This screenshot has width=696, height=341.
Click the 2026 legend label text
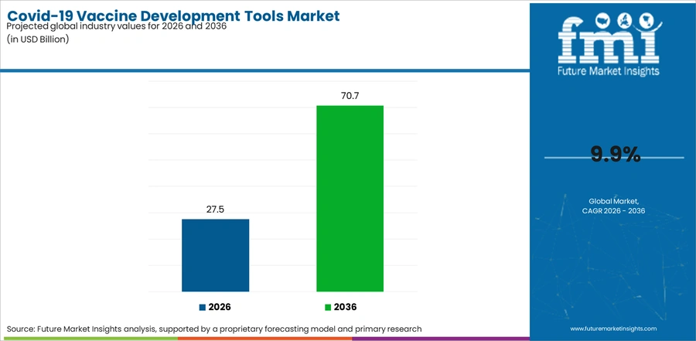(x=220, y=307)
